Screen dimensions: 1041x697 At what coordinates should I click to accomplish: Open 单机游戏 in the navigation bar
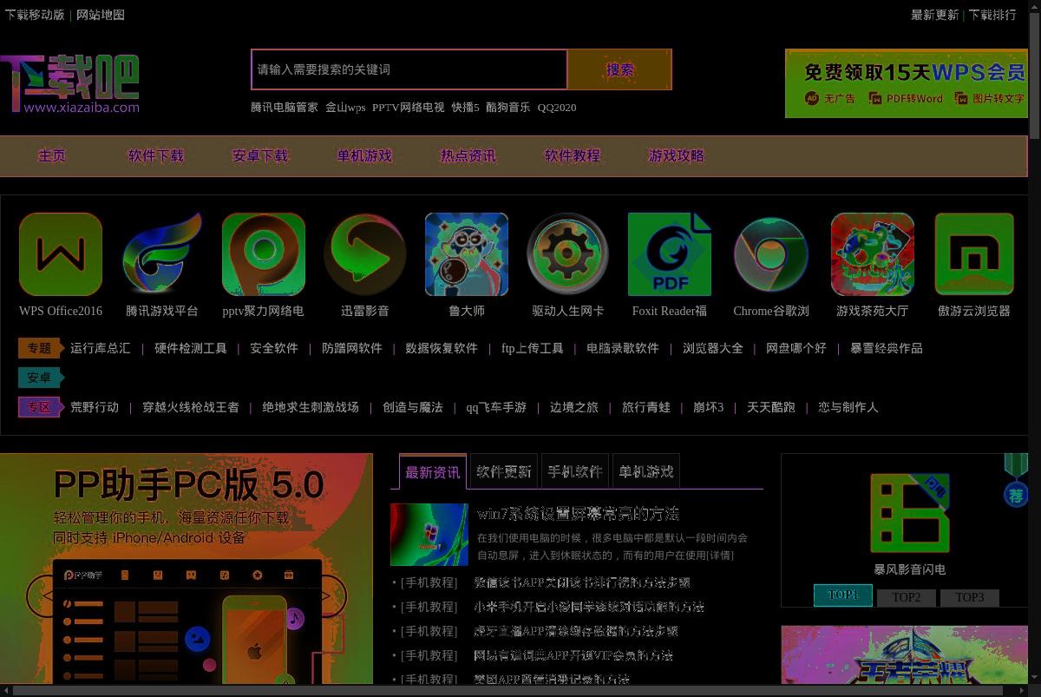coord(364,156)
